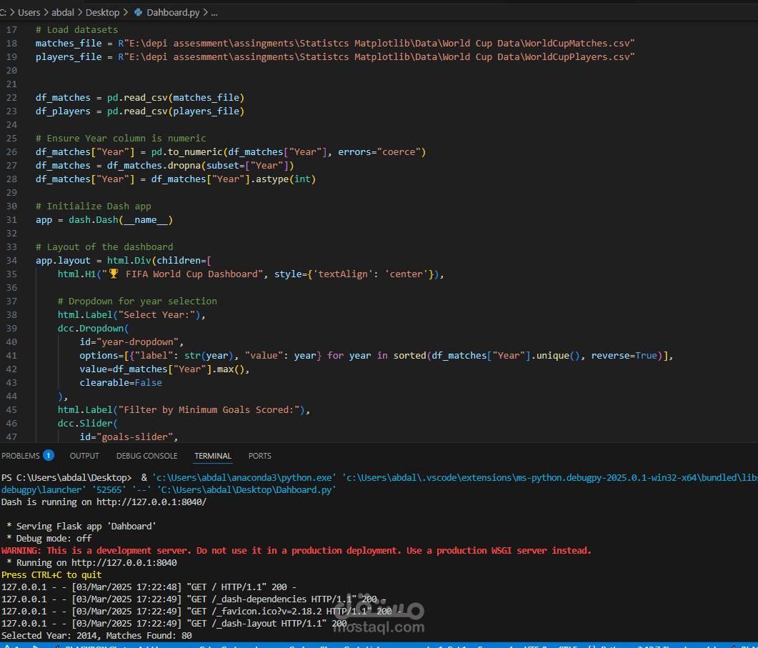
Task: Follow the 'Running on http://127.0.0.1:8040' link
Action: (124, 563)
